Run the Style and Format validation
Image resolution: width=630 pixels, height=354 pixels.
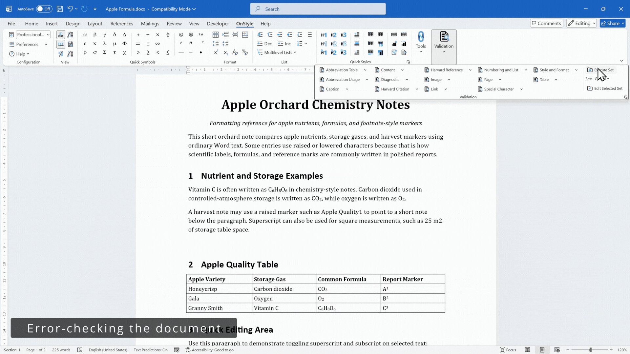pyautogui.click(x=551, y=70)
